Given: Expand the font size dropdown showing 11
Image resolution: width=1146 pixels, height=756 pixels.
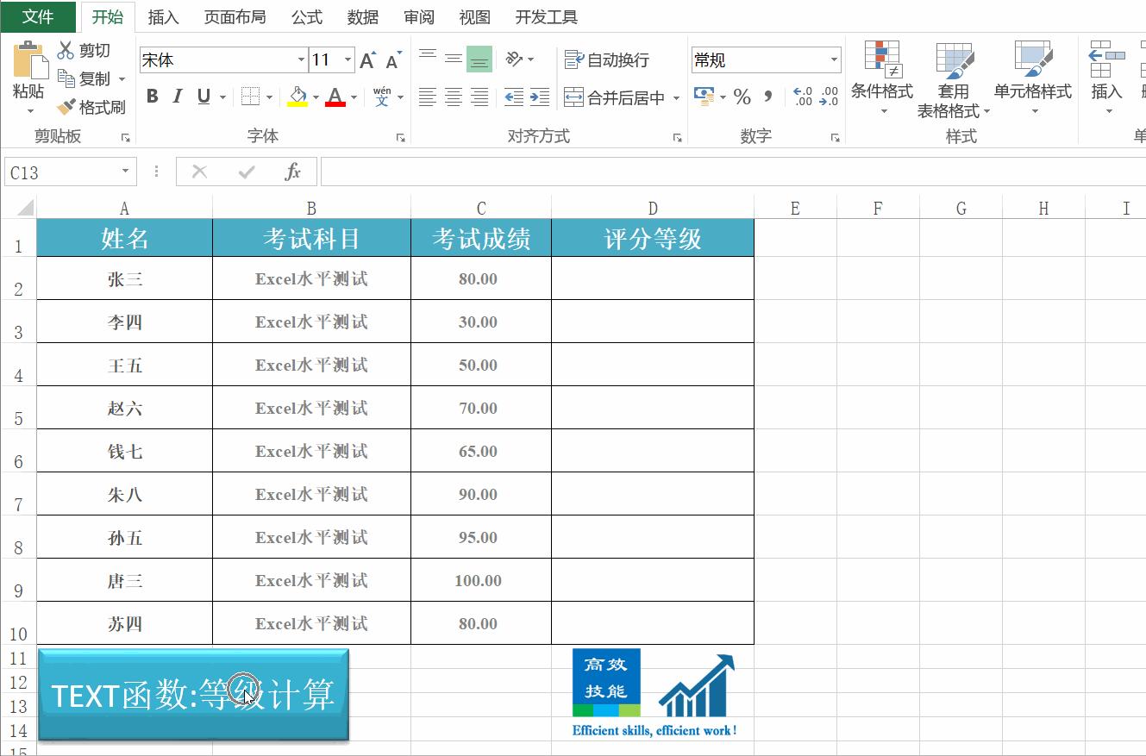Looking at the screenshot, I should pos(349,59).
